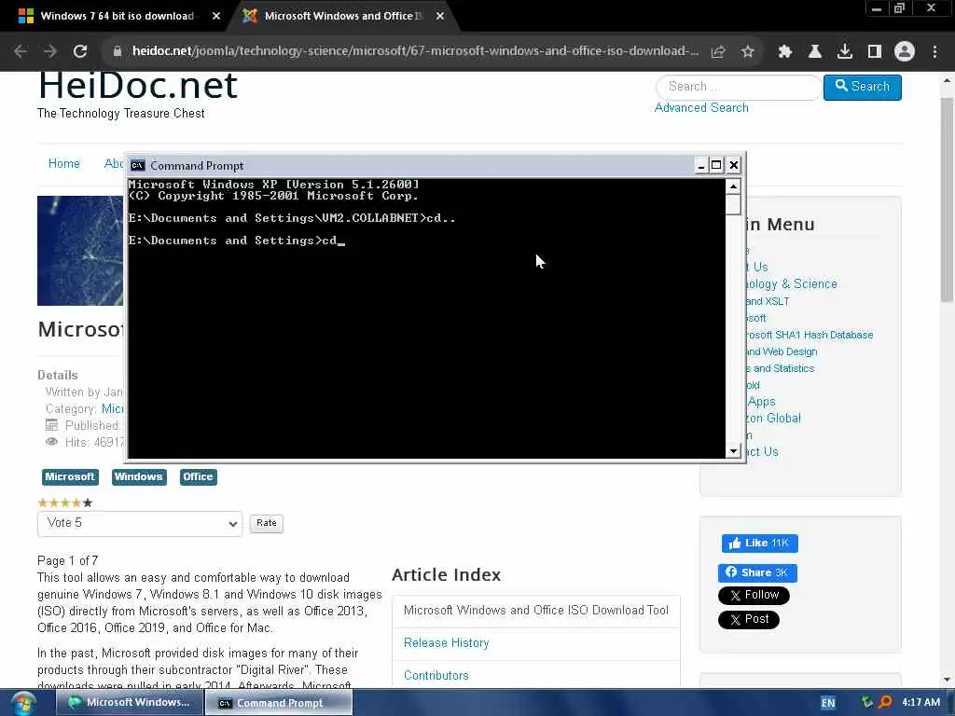Click the HeiDoc search input field
Screen dimensions: 955x716
point(739,87)
